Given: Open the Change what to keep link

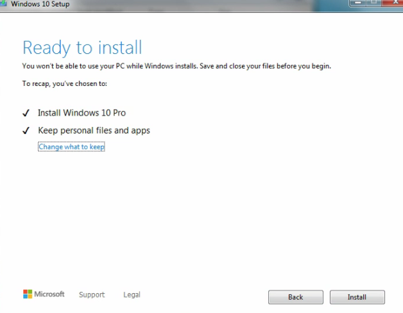Looking at the screenshot, I should [x=71, y=147].
